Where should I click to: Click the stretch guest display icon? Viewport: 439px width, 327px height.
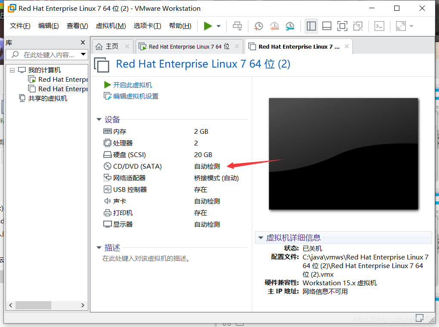point(401,26)
